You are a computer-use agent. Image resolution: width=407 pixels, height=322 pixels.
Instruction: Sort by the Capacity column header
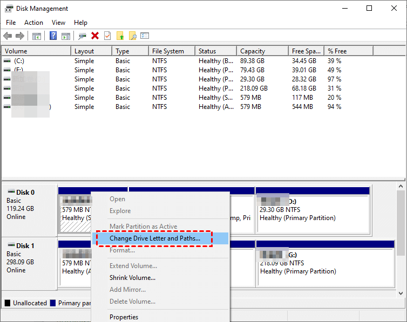point(252,51)
